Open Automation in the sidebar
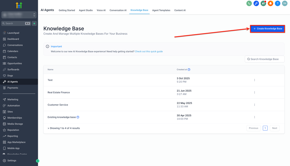Viewport: 290px width, 166px height. click(x=14, y=106)
